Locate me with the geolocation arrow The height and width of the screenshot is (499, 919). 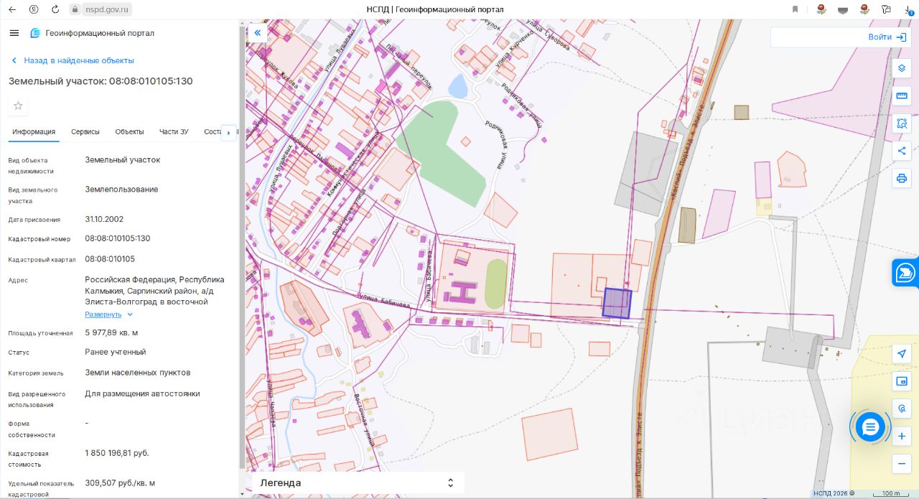(902, 353)
